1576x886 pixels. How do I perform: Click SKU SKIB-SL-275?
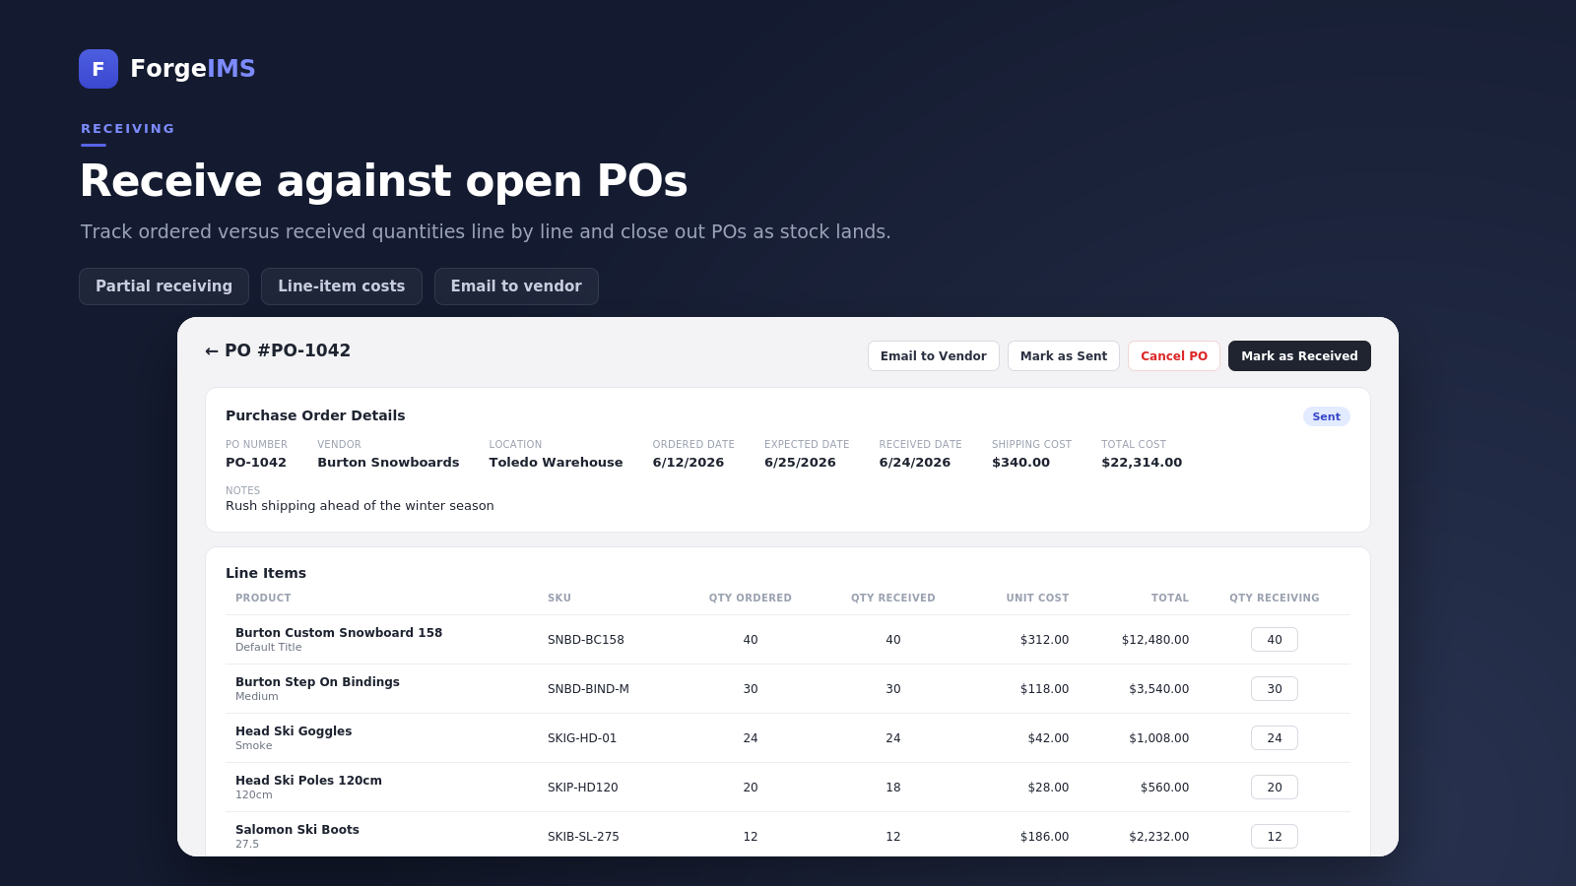[x=583, y=837]
